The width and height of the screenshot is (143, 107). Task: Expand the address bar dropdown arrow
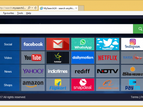pyautogui.click(x=32, y=8)
